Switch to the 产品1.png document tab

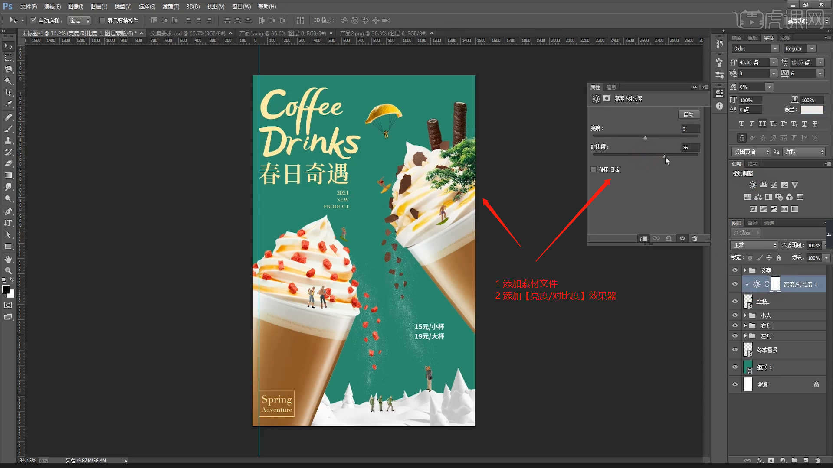click(x=282, y=33)
